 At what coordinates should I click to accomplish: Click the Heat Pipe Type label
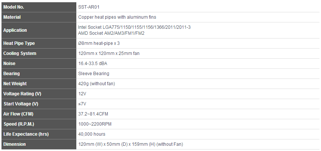point(39,43)
